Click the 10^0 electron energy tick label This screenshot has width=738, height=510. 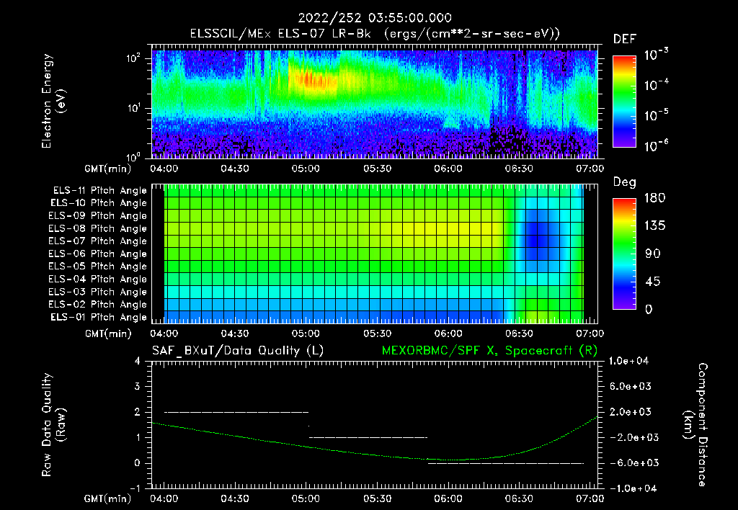(133, 156)
